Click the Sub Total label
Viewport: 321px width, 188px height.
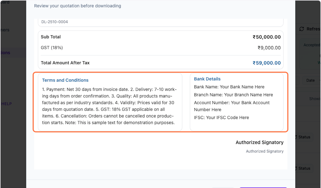(x=51, y=37)
